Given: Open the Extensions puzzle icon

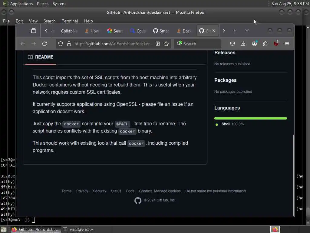Looking at the screenshot, I should (x=265, y=44).
